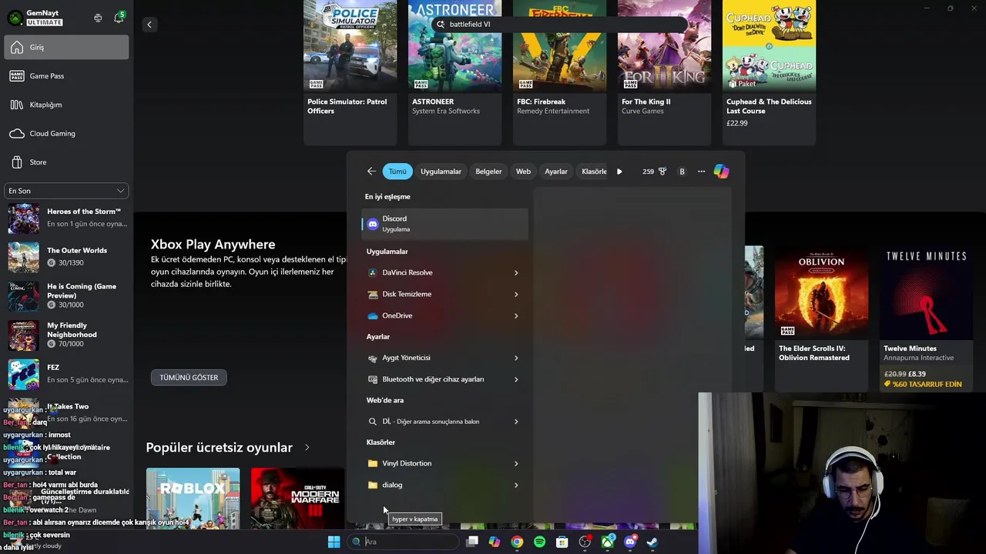986x554 pixels.
Task: Click the DaVinci Resolve app icon in results
Action: click(373, 272)
